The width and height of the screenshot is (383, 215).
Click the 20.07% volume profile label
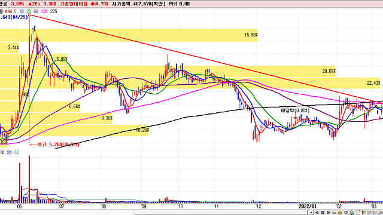click(x=329, y=71)
